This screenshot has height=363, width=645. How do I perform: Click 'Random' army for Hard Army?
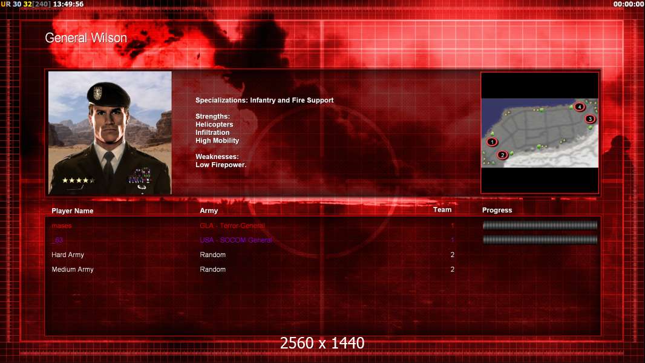tap(212, 255)
